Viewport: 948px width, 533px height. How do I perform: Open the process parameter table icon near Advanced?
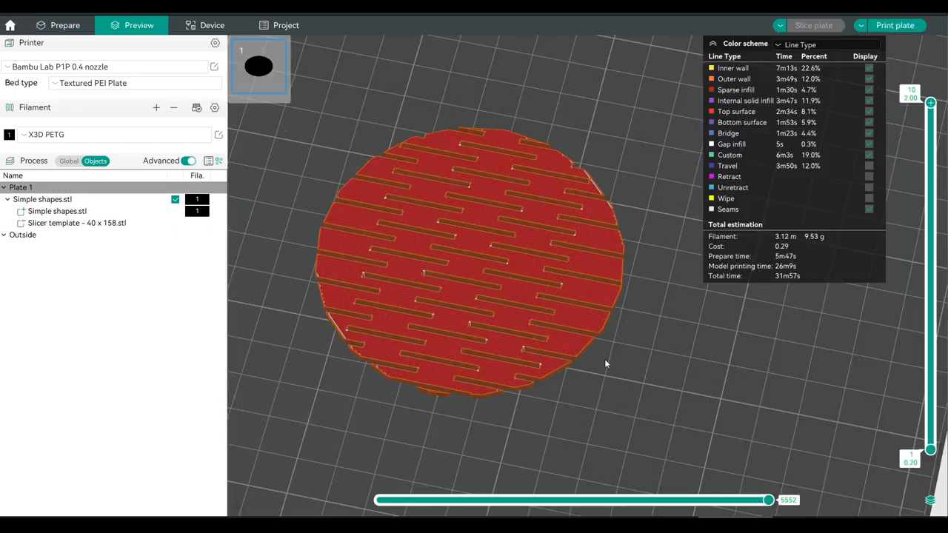pos(208,161)
